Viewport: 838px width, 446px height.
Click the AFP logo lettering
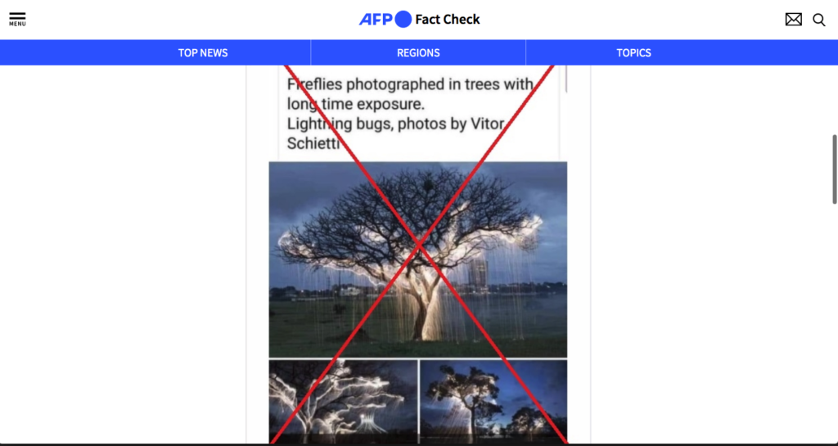point(376,20)
